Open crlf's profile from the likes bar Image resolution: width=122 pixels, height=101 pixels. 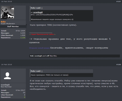pos(48,56)
